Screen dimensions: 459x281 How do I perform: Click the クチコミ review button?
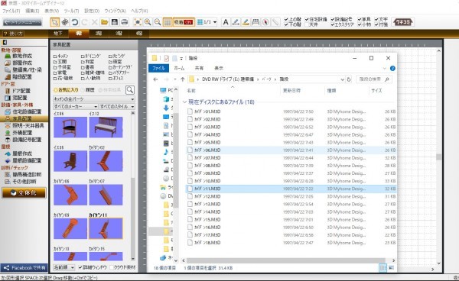pos(402,22)
